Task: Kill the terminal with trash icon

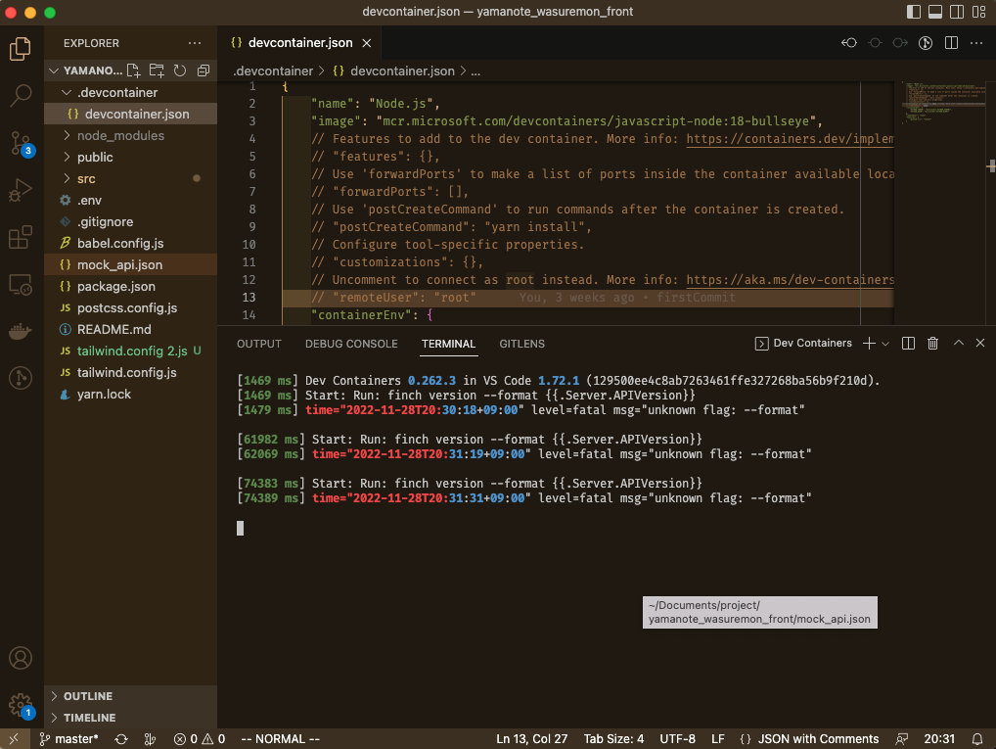Action: pos(932,344)
